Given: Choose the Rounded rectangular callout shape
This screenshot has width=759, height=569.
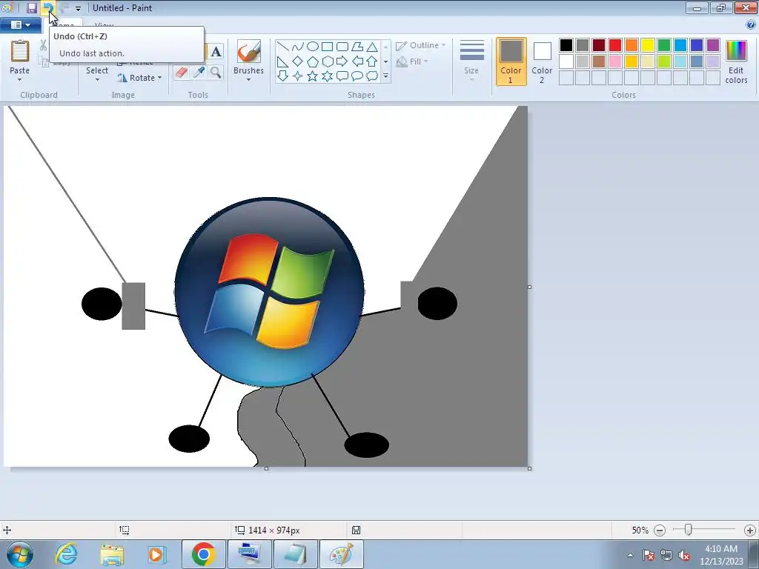Looking at the screenshot, I should point(342,76).
